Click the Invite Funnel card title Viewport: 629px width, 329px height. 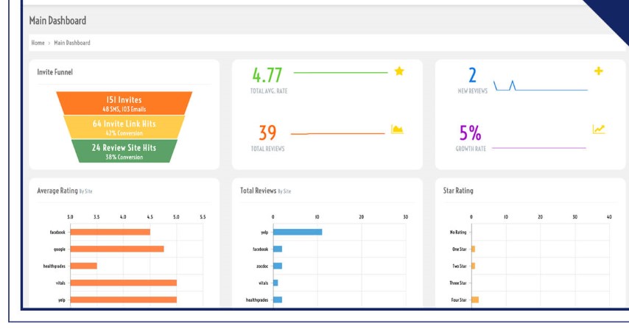coord(55,72)
